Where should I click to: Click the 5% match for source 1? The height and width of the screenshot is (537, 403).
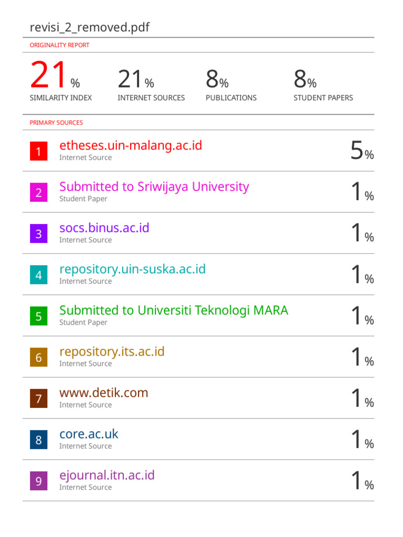[362, 151]
